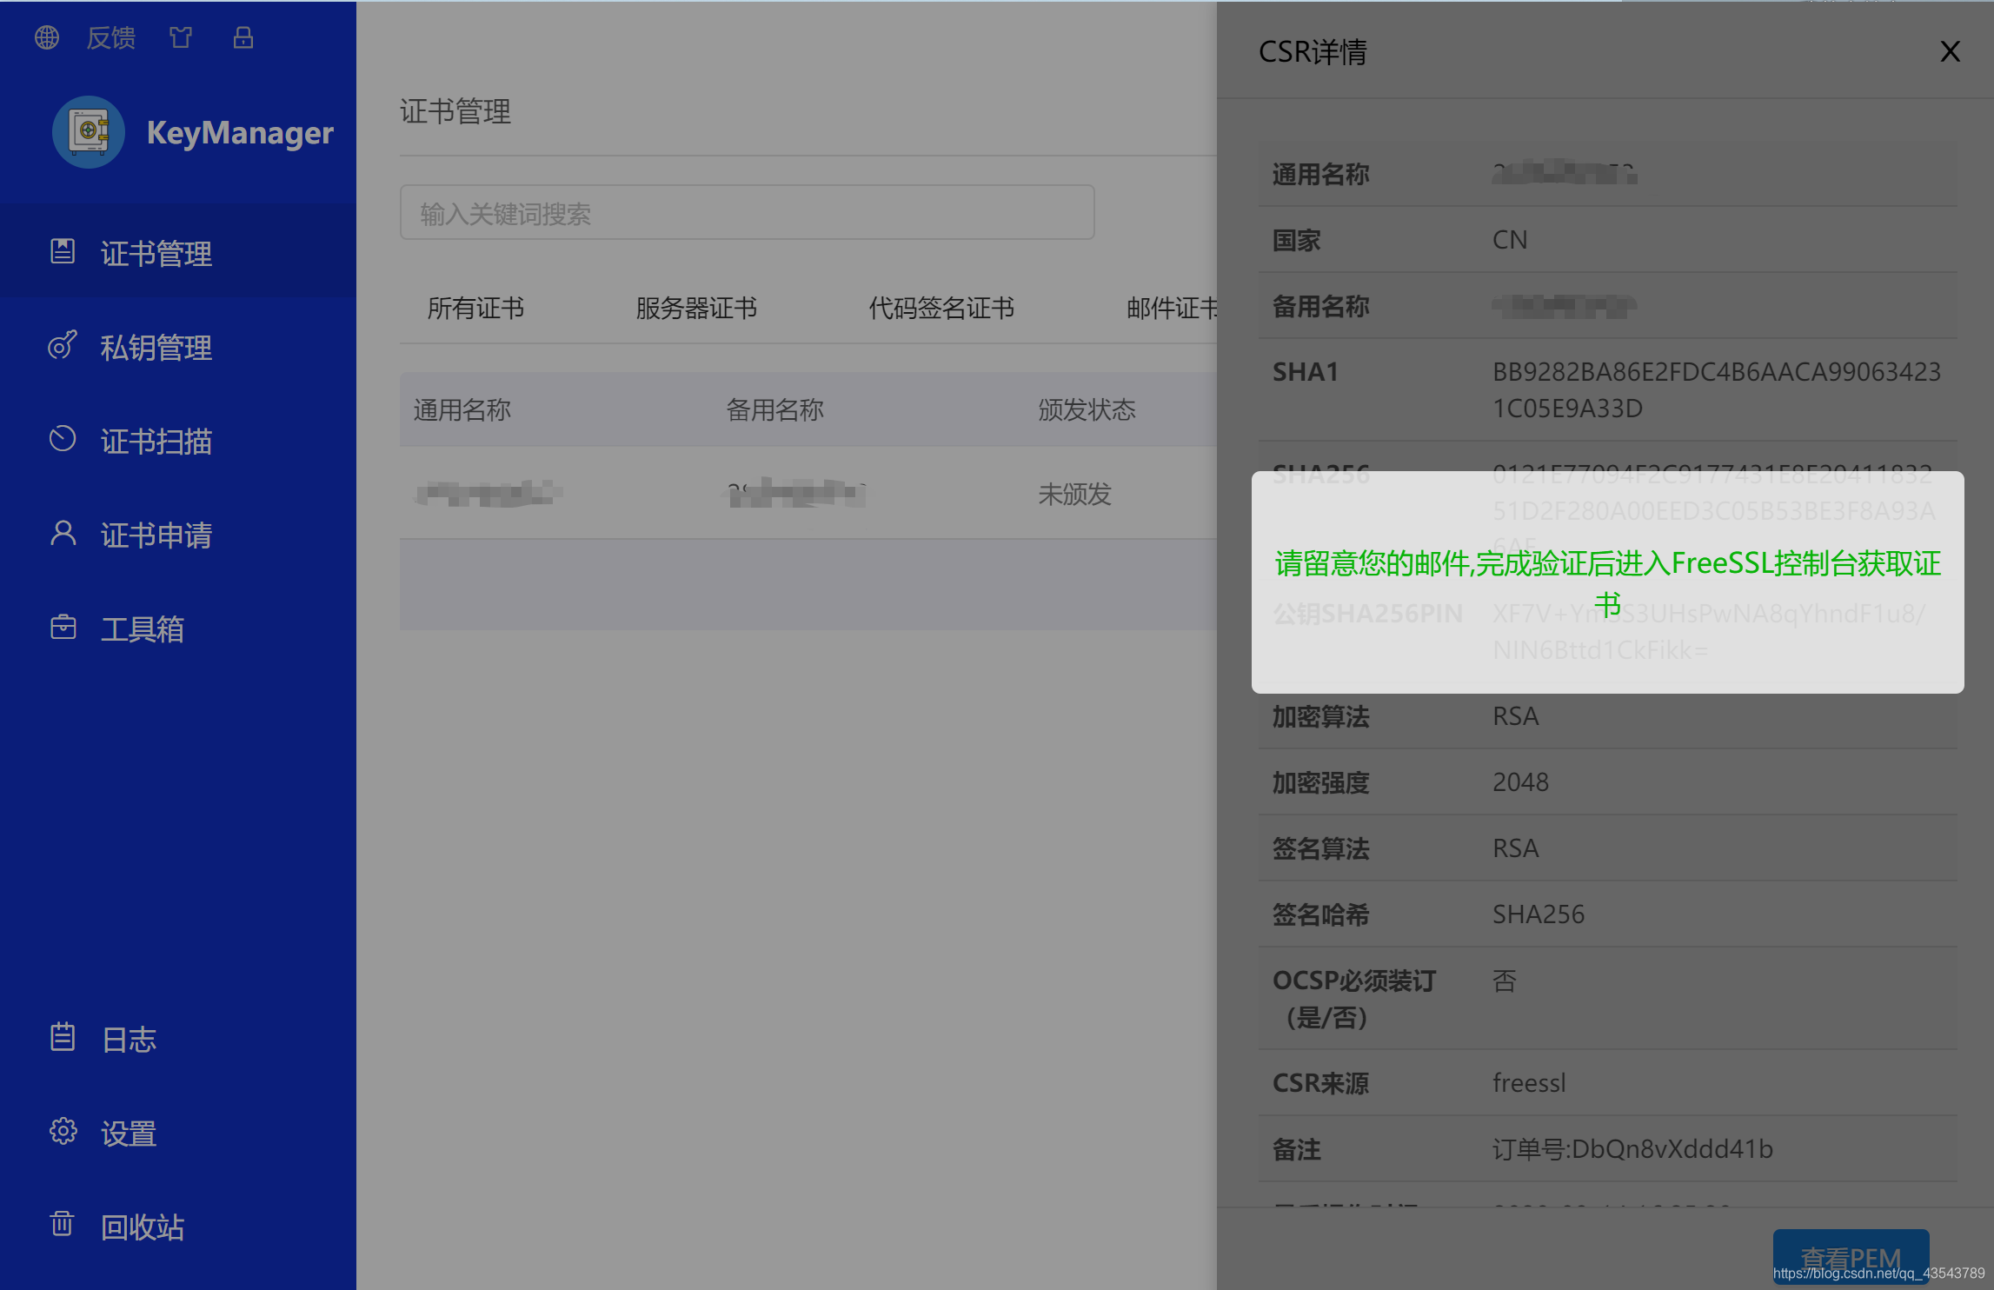1994x1290 pixels.
Task: Click the 回收站 trash icon
Action: click(x=63, y=1226)
